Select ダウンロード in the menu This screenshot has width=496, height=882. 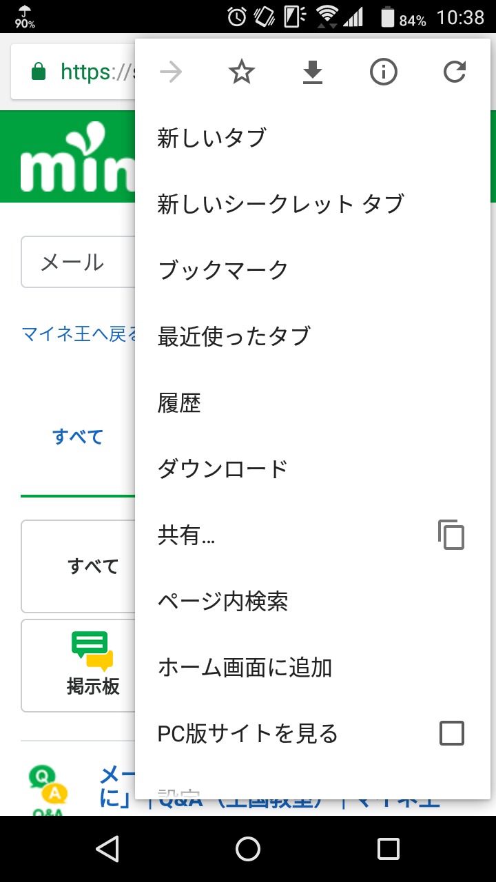click(223, 469)
